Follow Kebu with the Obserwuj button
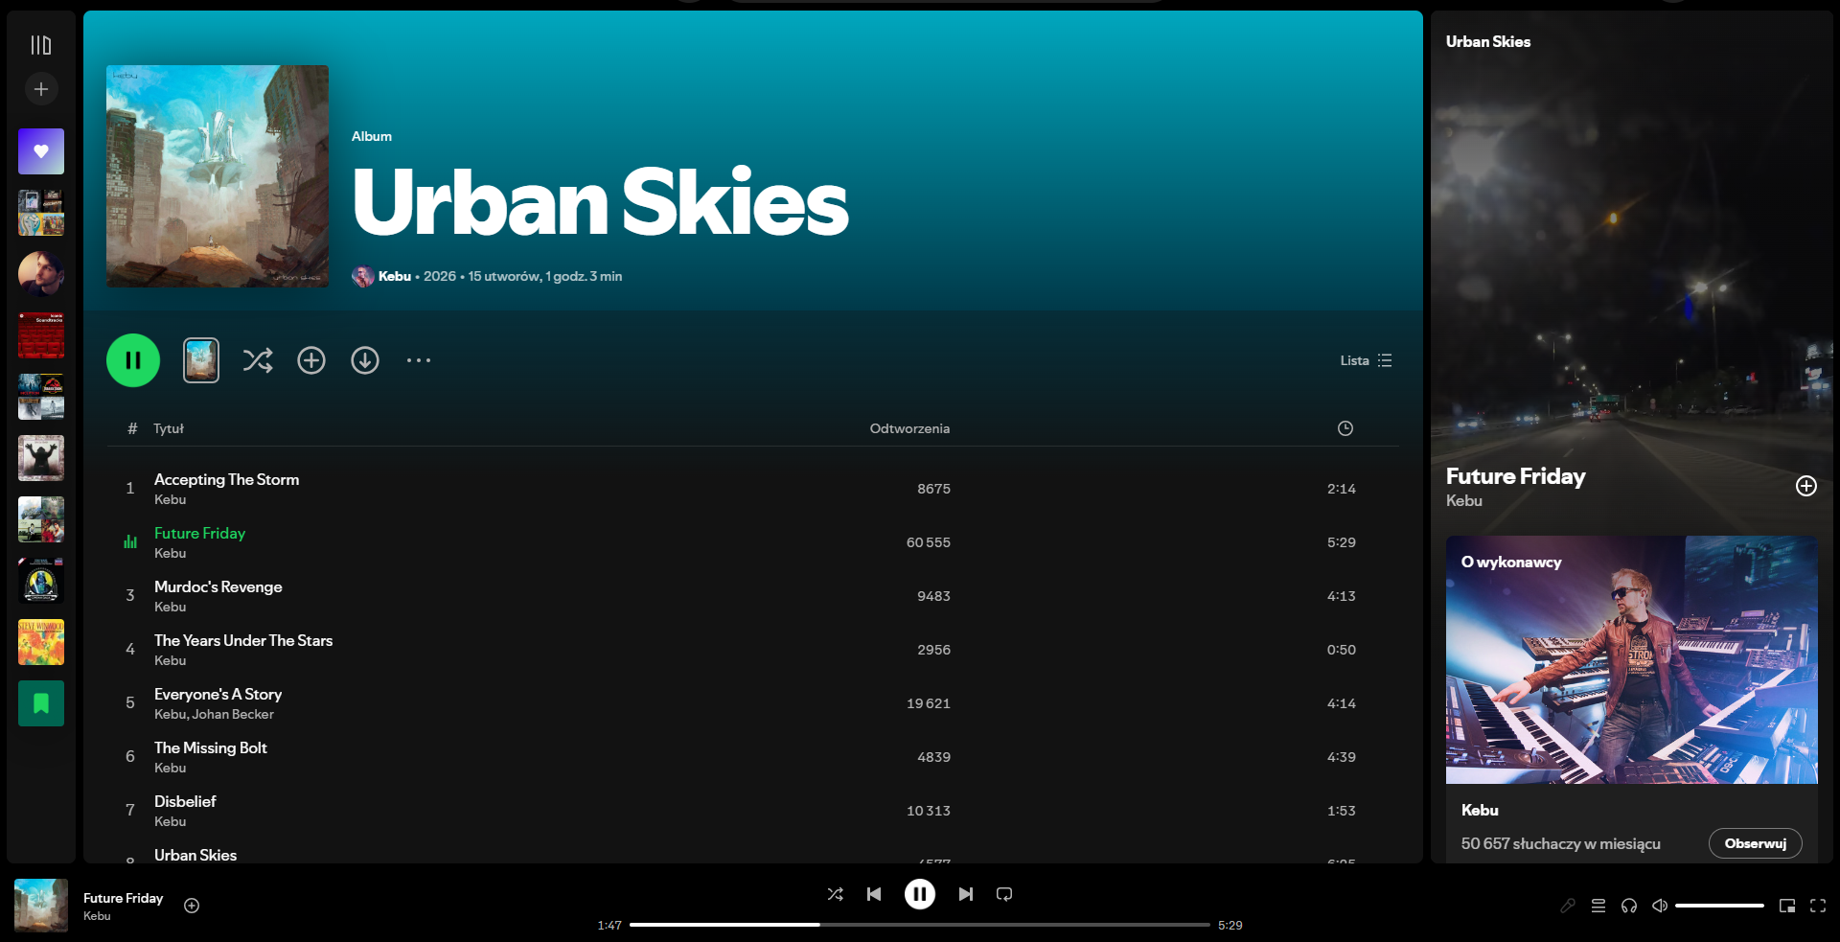1840x942 pixels. click(1756, 843)
